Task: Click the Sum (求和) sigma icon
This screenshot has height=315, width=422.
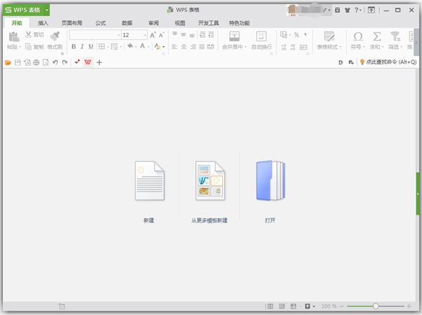Action: [377, 36]
